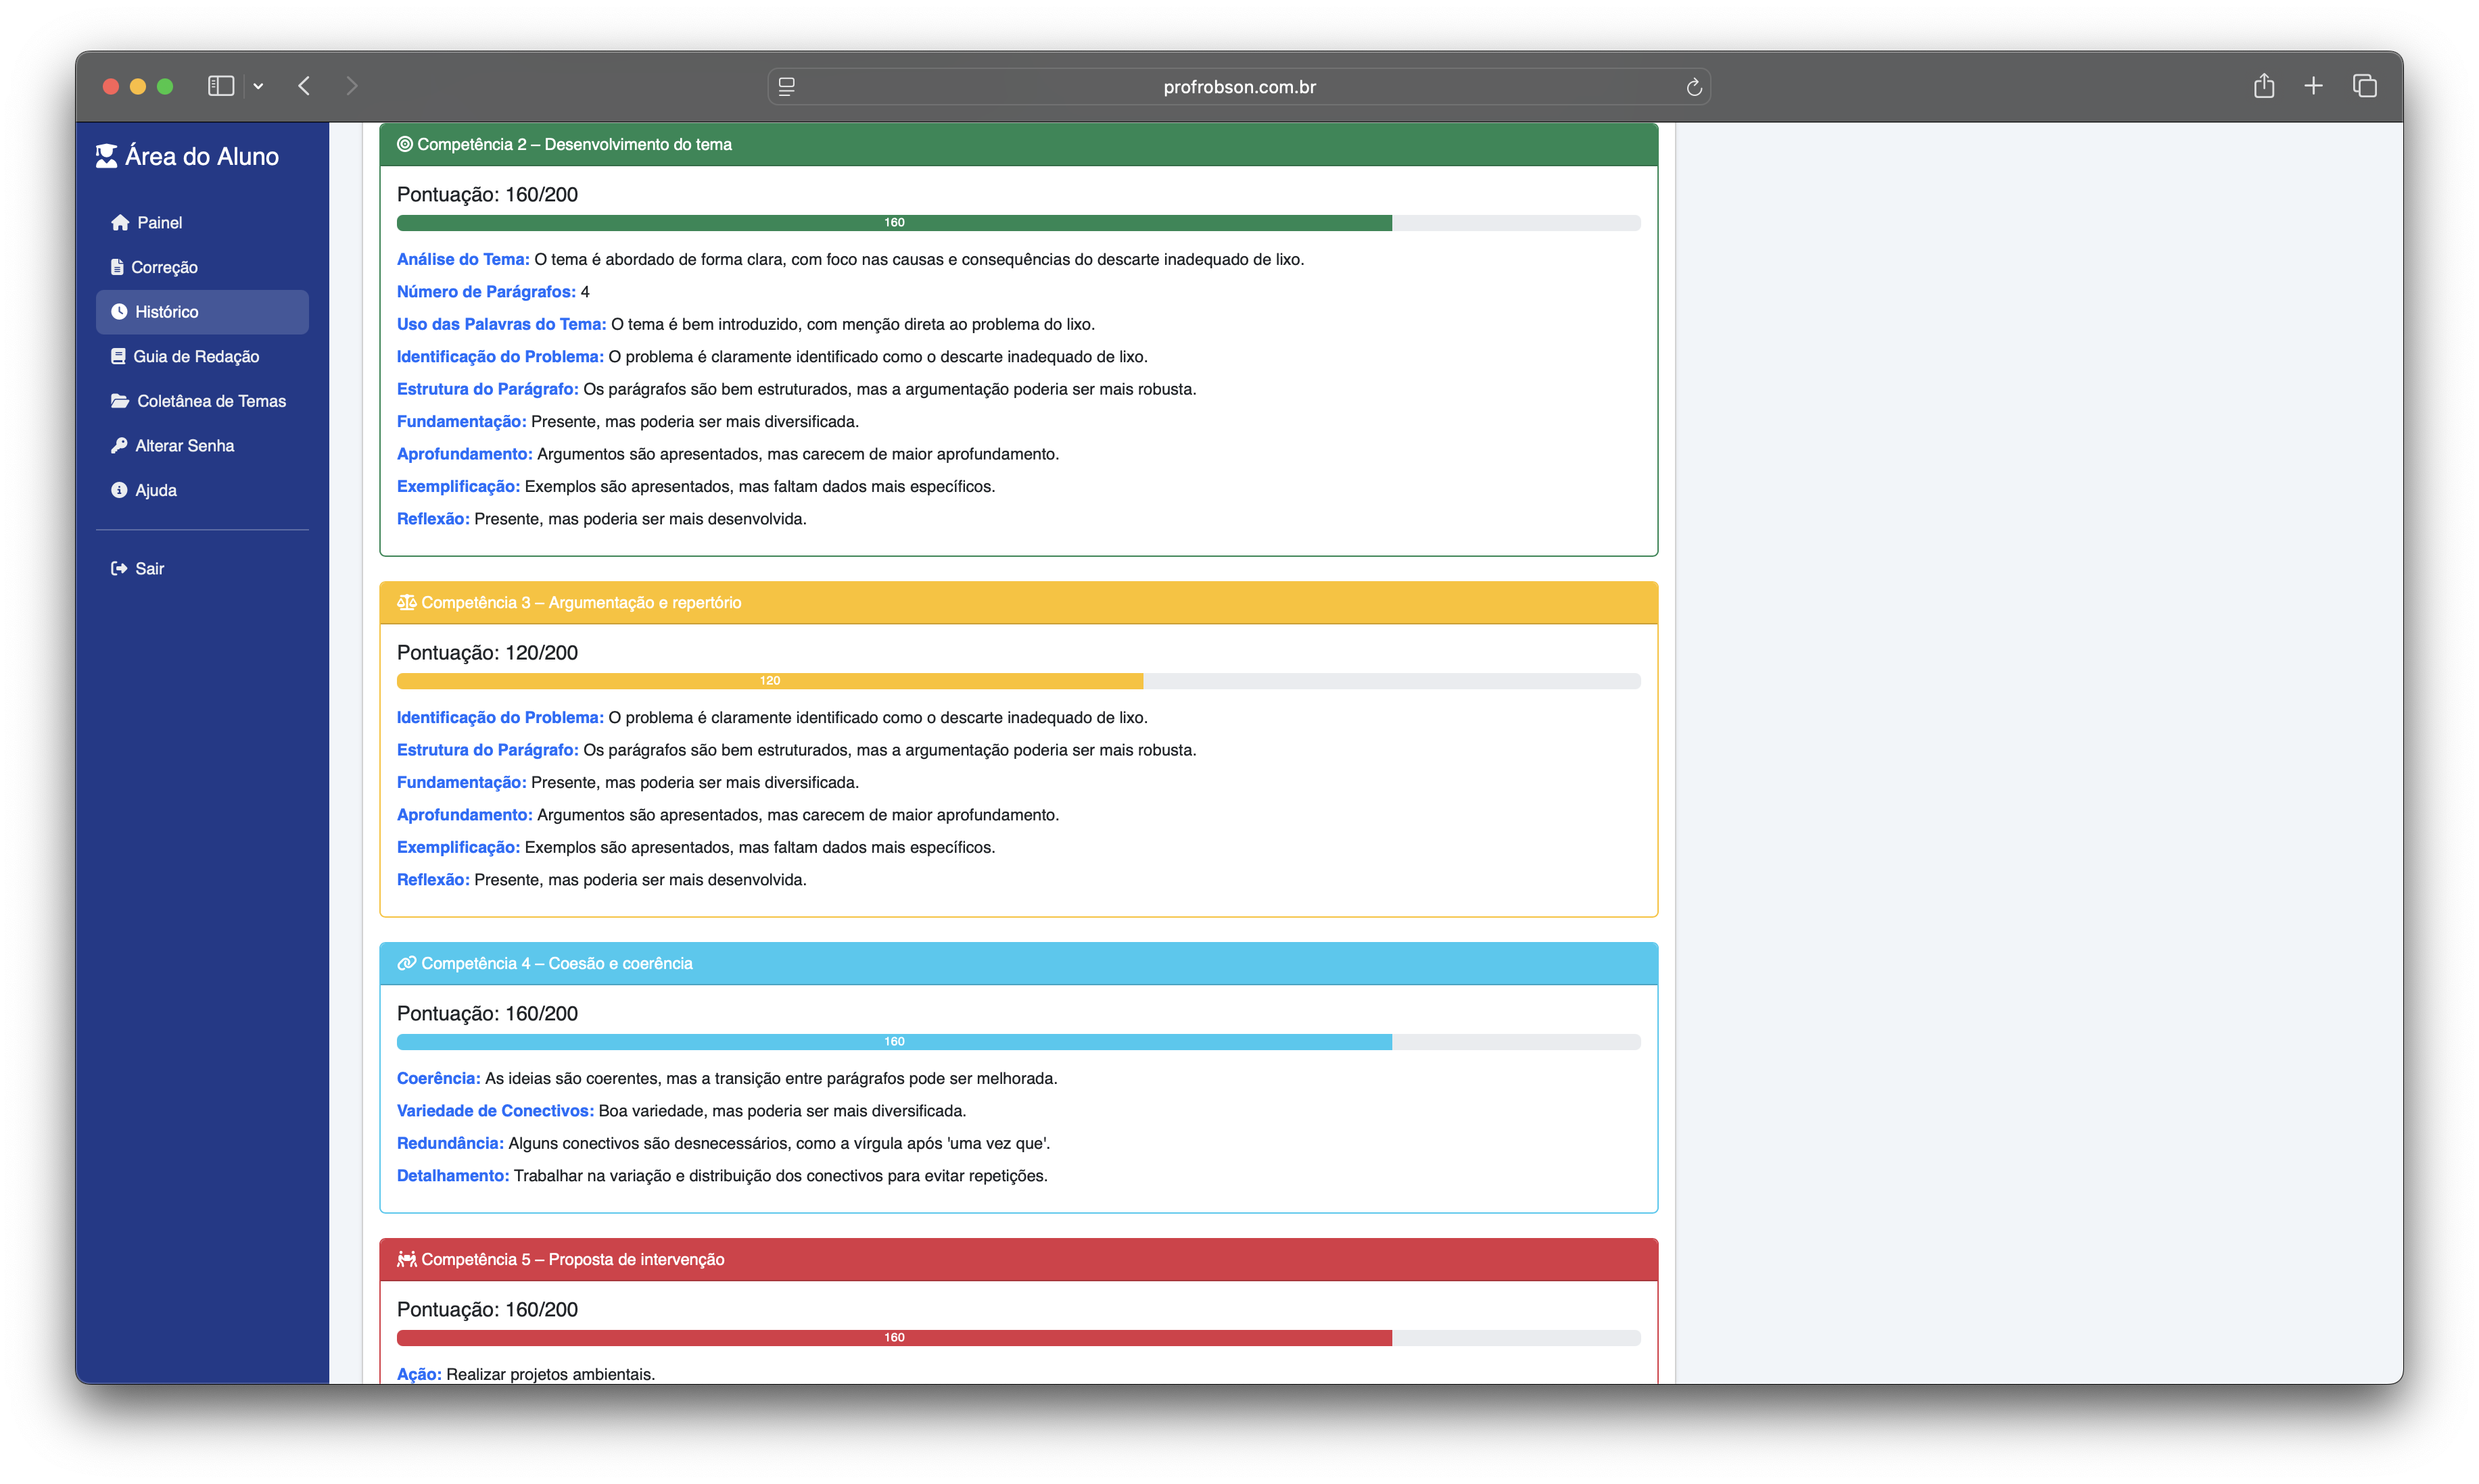Click the Alterar Senha key icon

[x=119, y=445]
